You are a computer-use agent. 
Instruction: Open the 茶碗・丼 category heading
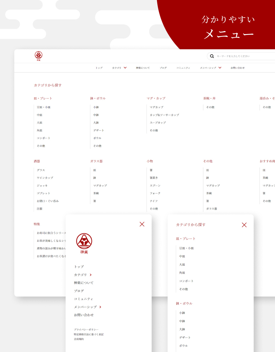pyautogui.click(x=210, y=98)
